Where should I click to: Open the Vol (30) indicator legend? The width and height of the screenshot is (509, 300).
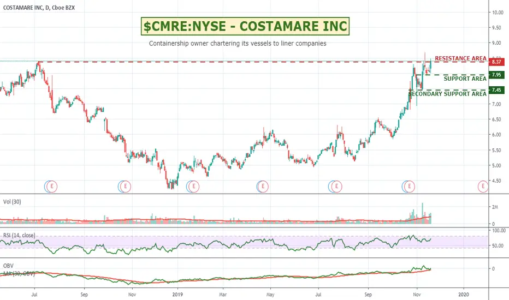click(x=12, y=202)
